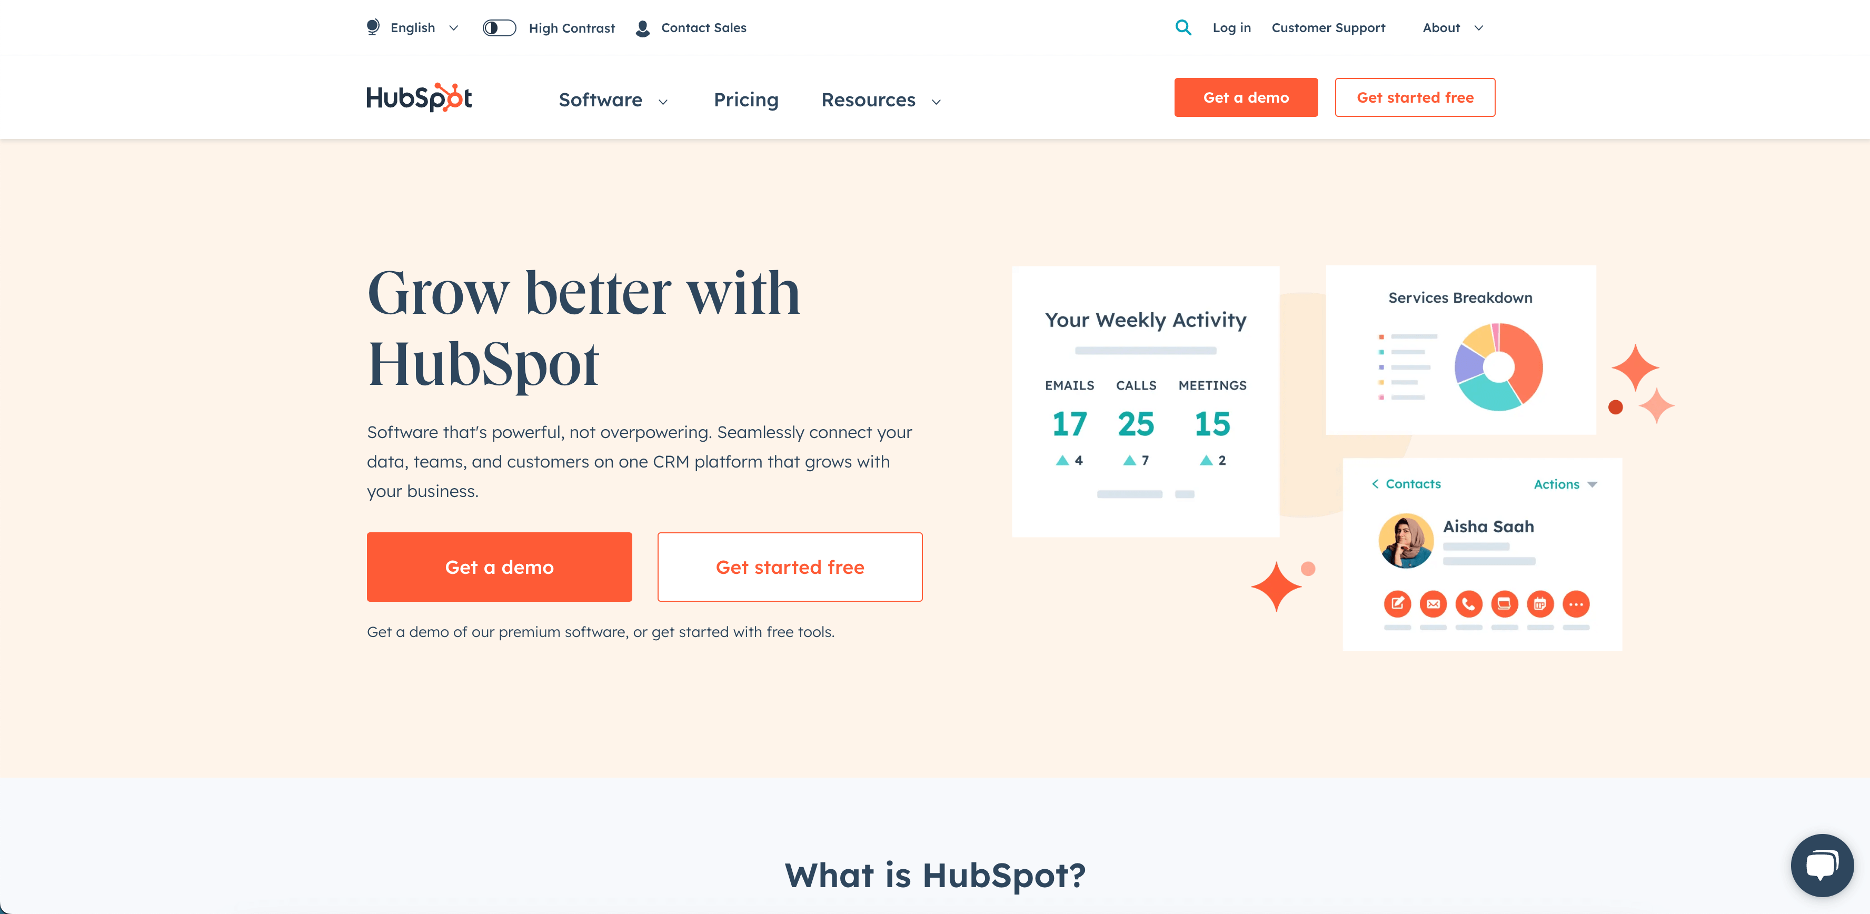Open the Log in page
This screenshot has height=914, width=1870.
[1231, 27]
